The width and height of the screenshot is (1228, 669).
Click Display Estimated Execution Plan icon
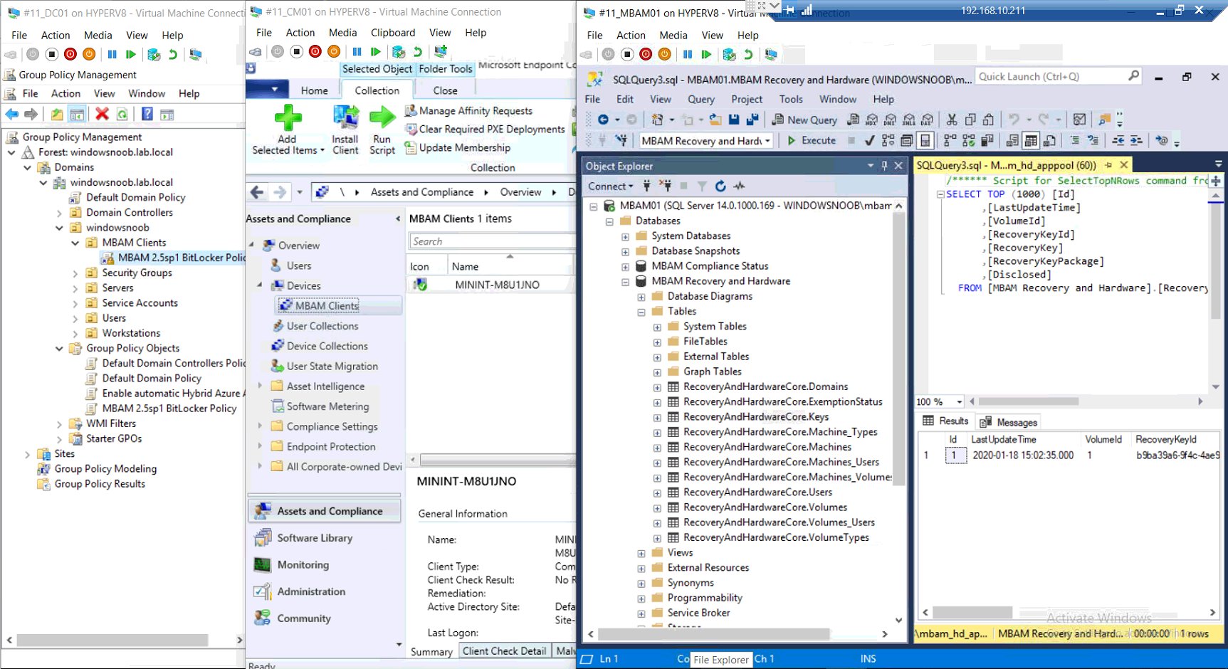click(x=888, y=141)
